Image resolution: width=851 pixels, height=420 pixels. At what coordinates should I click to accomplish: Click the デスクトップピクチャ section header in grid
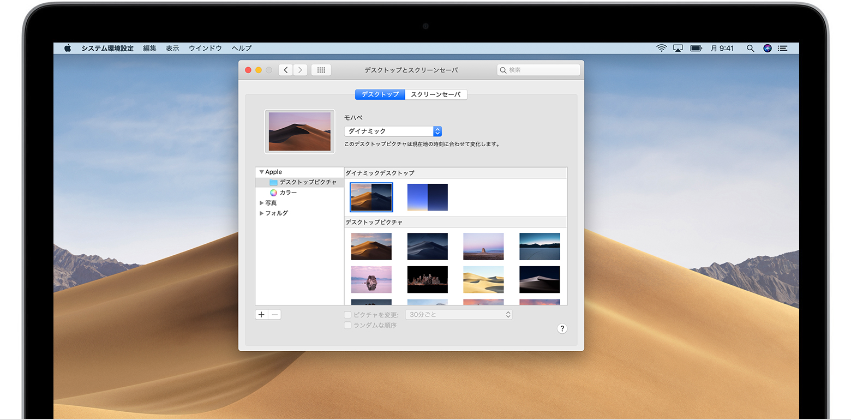374,223
